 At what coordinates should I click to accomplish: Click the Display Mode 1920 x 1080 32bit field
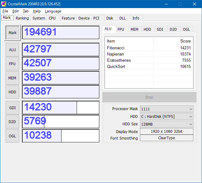click(167, 132)
